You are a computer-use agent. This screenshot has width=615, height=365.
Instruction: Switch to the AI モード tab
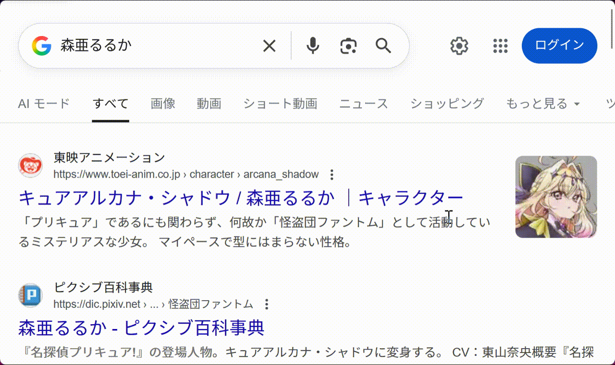point(44,104)
